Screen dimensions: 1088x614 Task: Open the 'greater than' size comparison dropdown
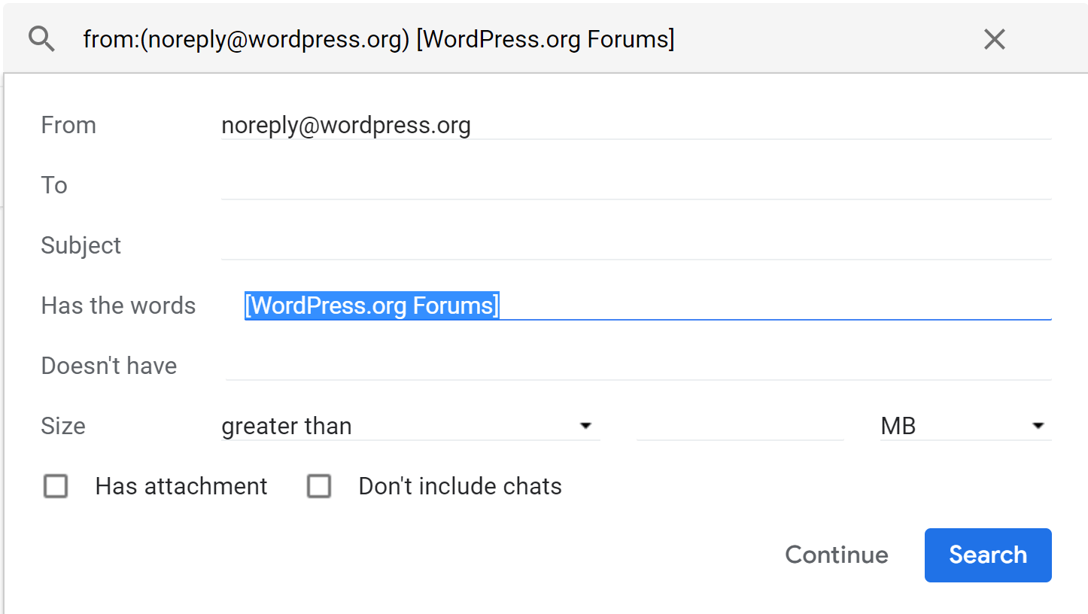pyautogui.click(x=410, y=426)
